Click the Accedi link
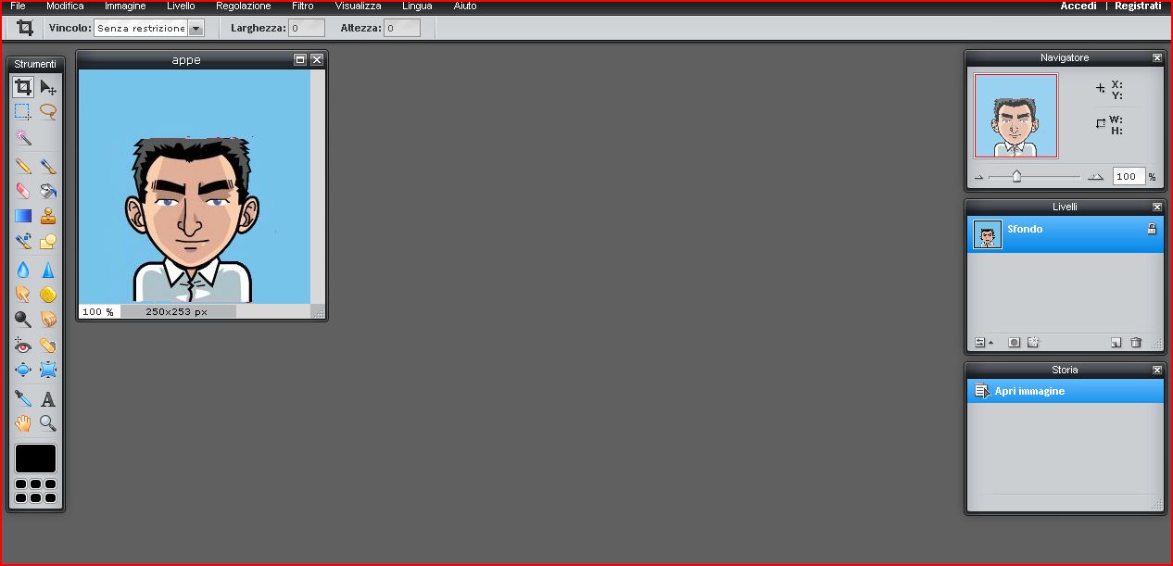 click(1078, 6)
